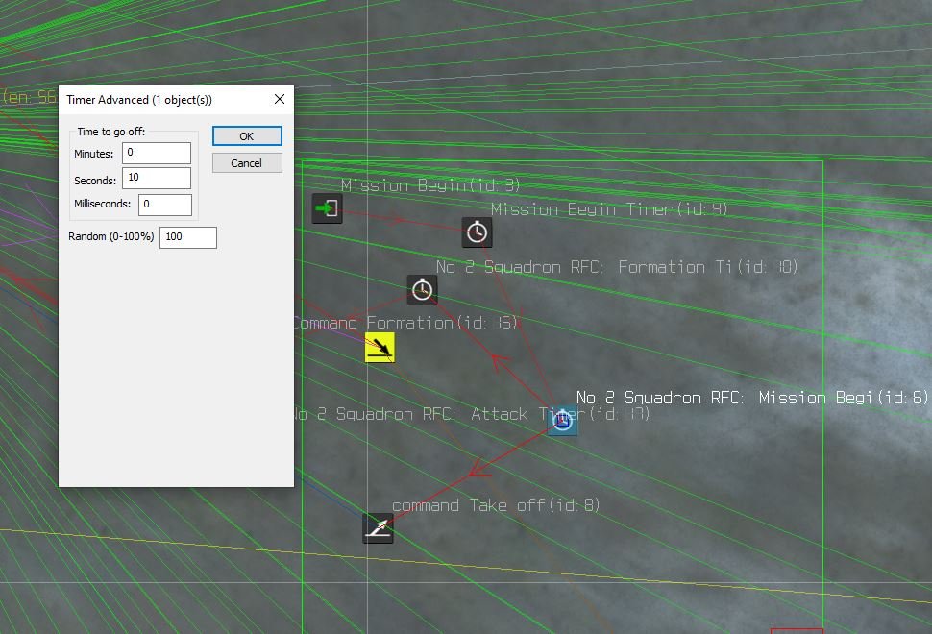Confirm timer settings with OK
Viewport: 932px width, 634px height.
(x=247, y=136)
